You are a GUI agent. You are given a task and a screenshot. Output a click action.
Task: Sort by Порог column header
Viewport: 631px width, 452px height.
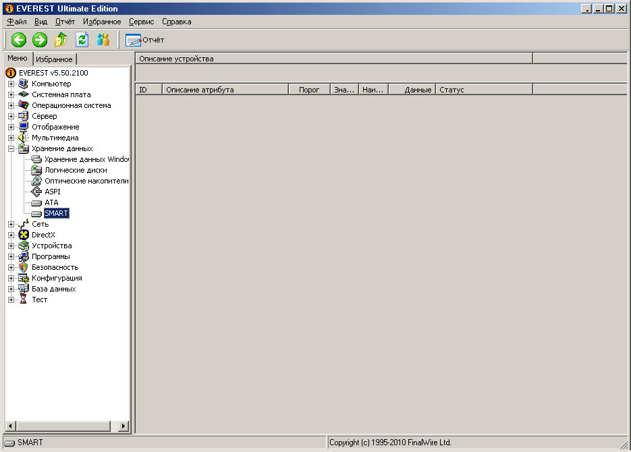[309, 90]
